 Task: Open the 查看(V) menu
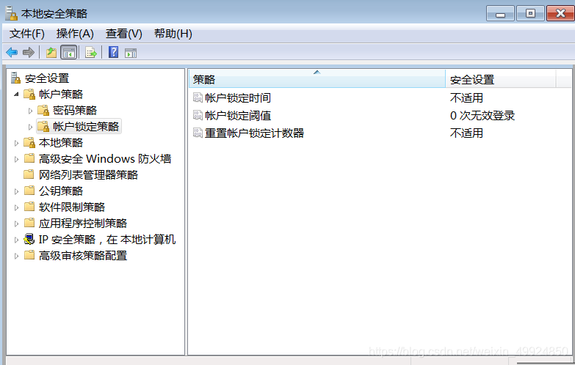[x=123, y=34]
